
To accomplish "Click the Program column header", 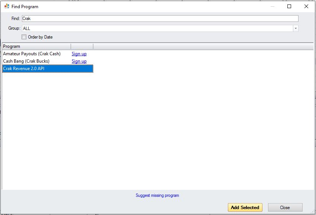I will coord(36,46).
